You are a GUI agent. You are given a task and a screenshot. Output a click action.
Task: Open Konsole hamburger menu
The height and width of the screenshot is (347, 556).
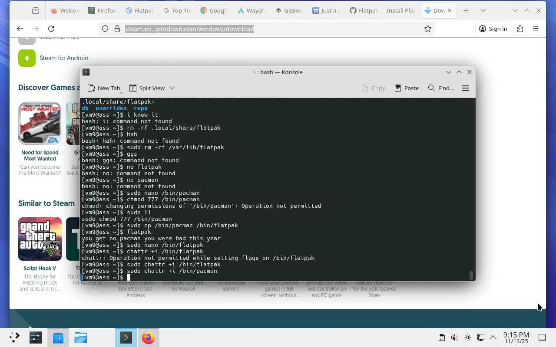point(466,88)
